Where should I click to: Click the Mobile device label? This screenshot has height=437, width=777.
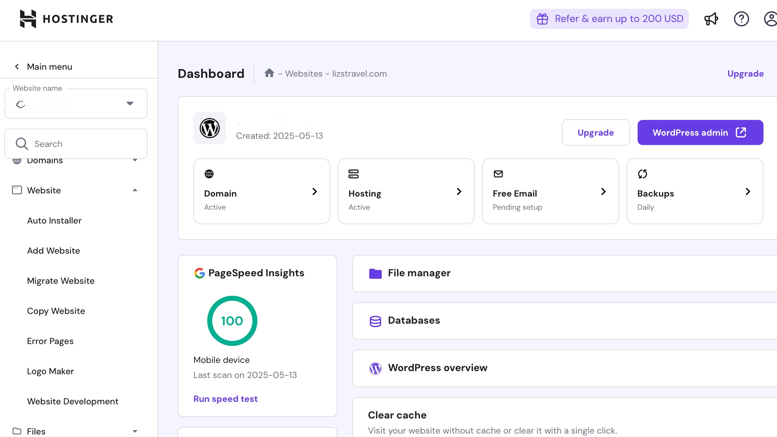point(221,360)
